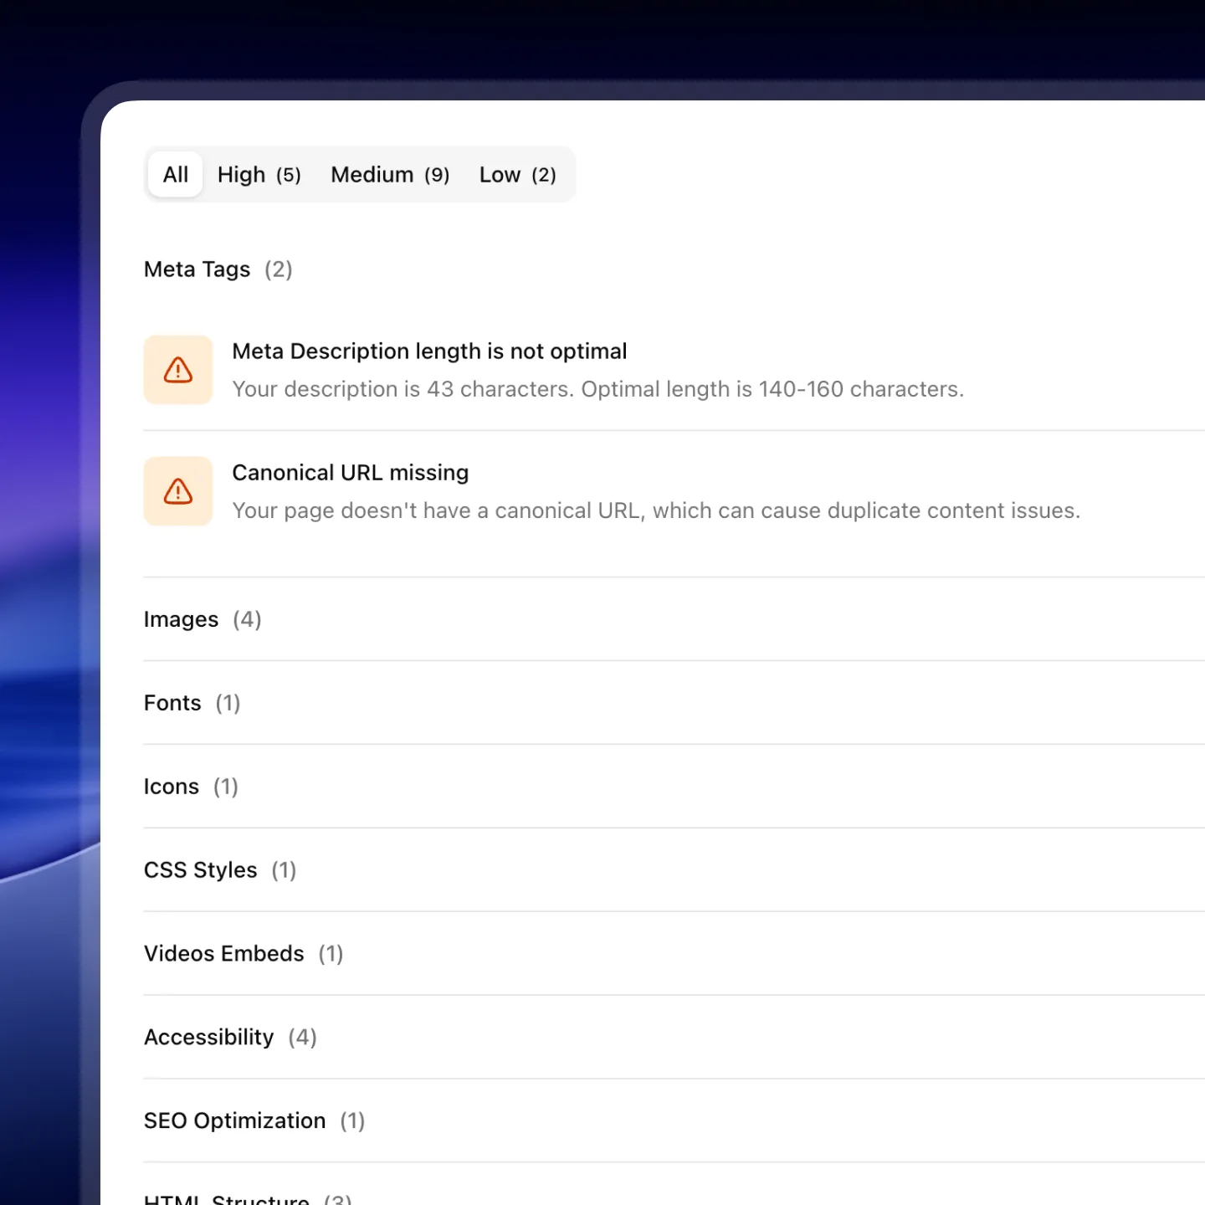Select the duplicate content issues description
1205x1205 pixels.
coord(656,510)
